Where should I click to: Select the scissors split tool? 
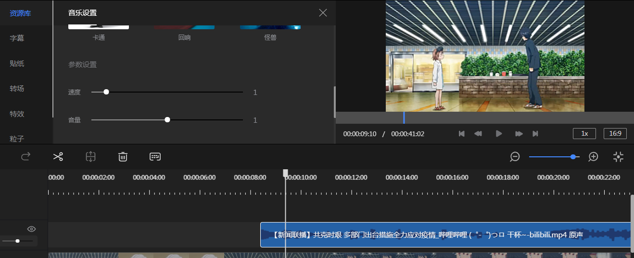coord(58,156)
